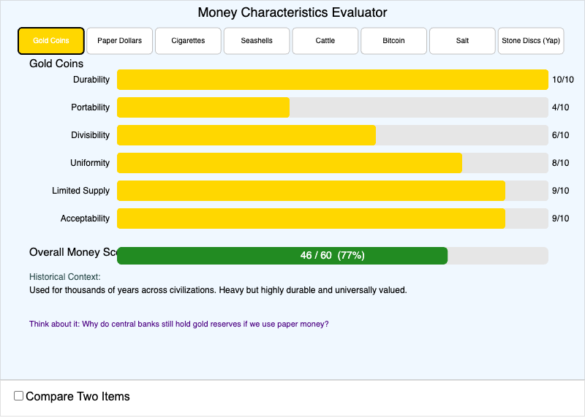
Task: Click the Divisibility label
Action: (90, 135)
